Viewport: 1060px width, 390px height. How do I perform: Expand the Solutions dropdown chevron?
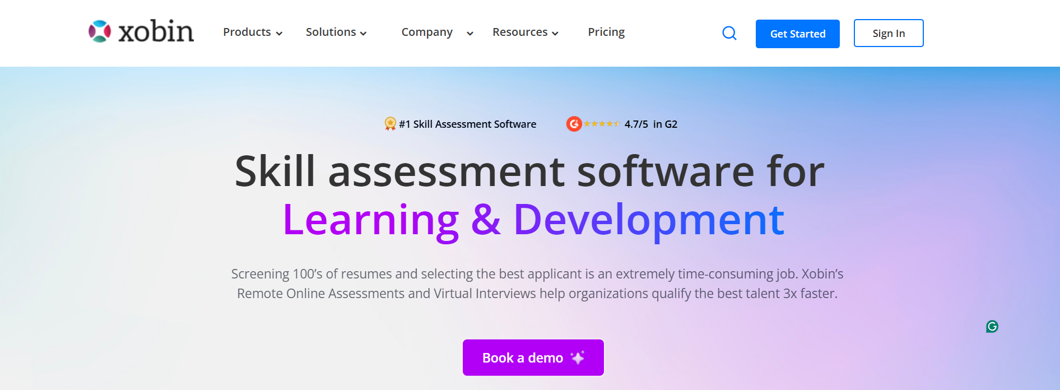tap(363, 34)
